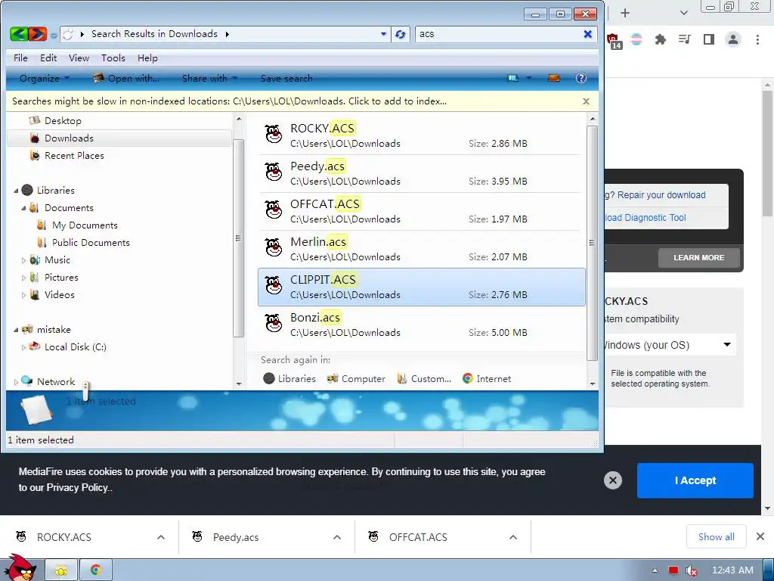Viewport: 774px width, 581px height.
Task: Open Chrome profile avatar icon
Action: (733, 39)
